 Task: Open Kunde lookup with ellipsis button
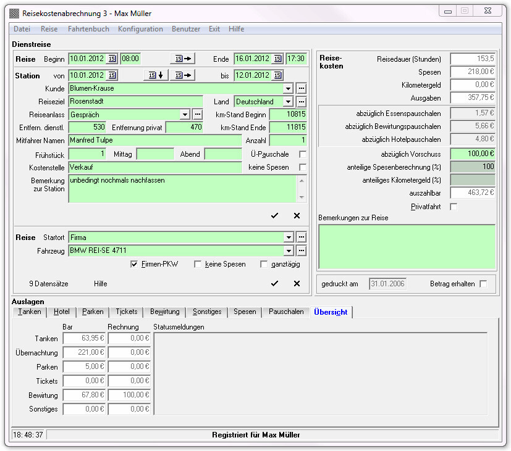[301, 89]
